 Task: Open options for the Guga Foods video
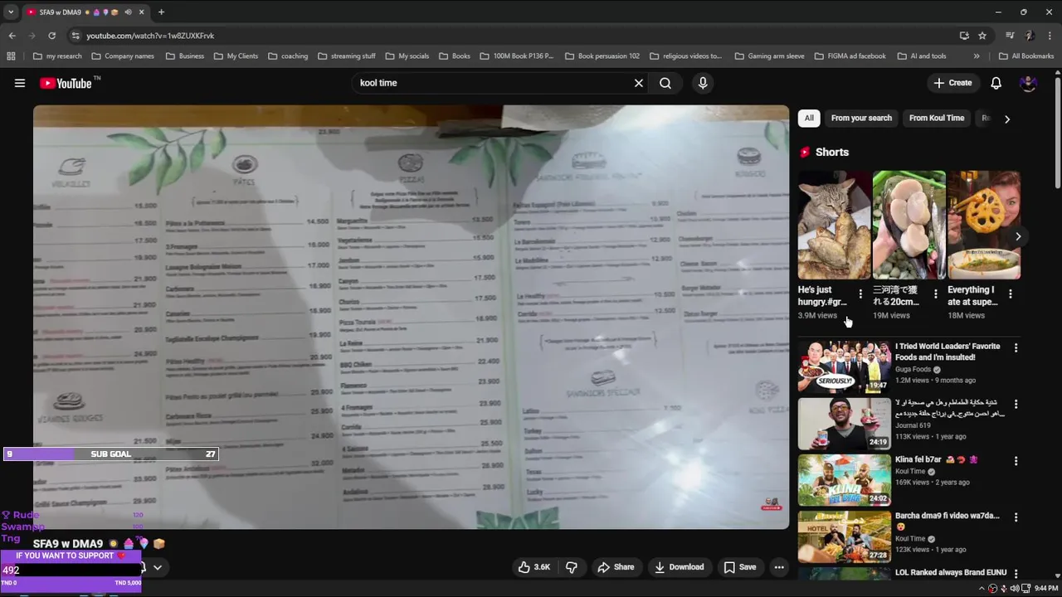[1016, 348]
